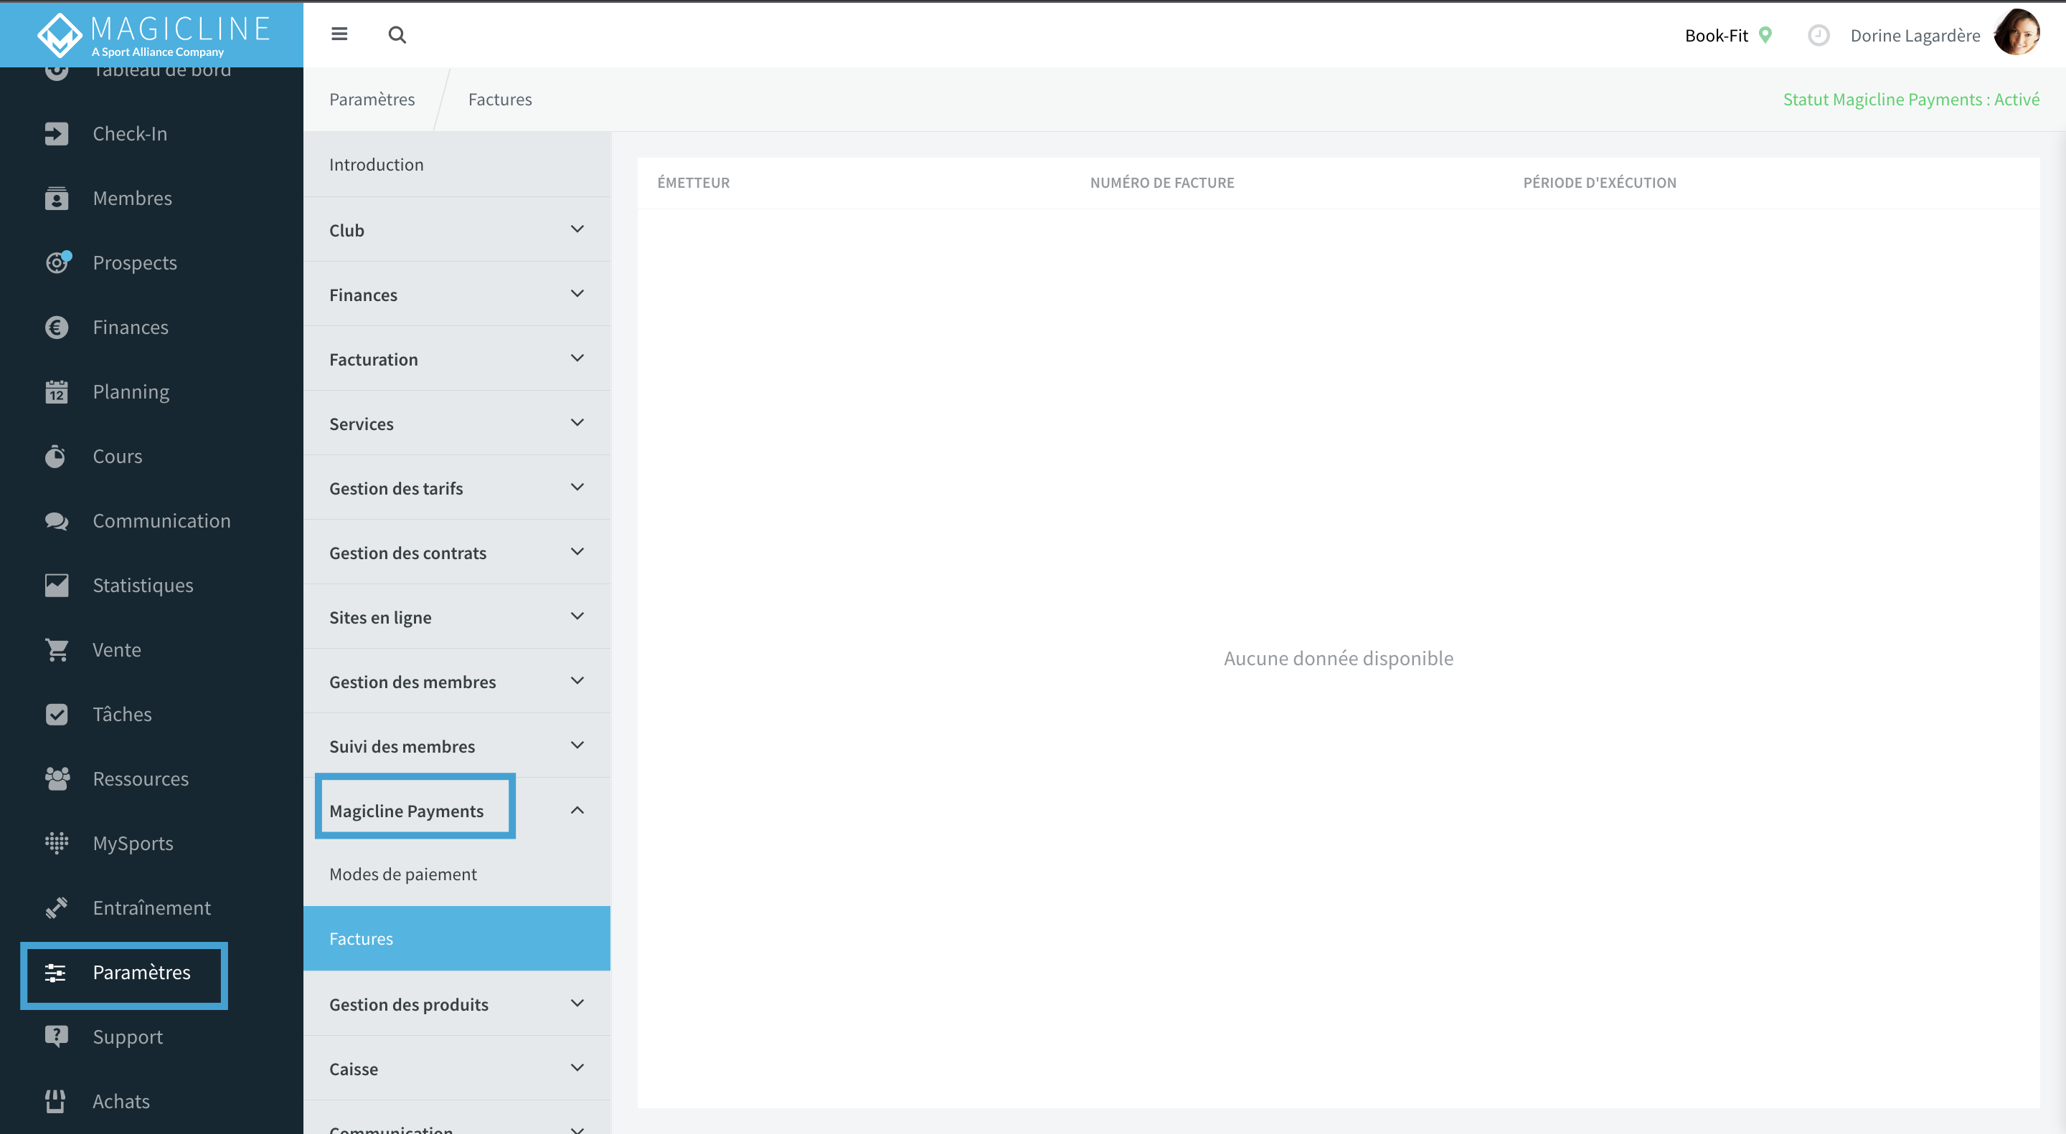The height and width of the screenshot is (1134, 2066).
Task: Click Statut Magicline Payments : Activé text
Action: [x=1910, y=100]
